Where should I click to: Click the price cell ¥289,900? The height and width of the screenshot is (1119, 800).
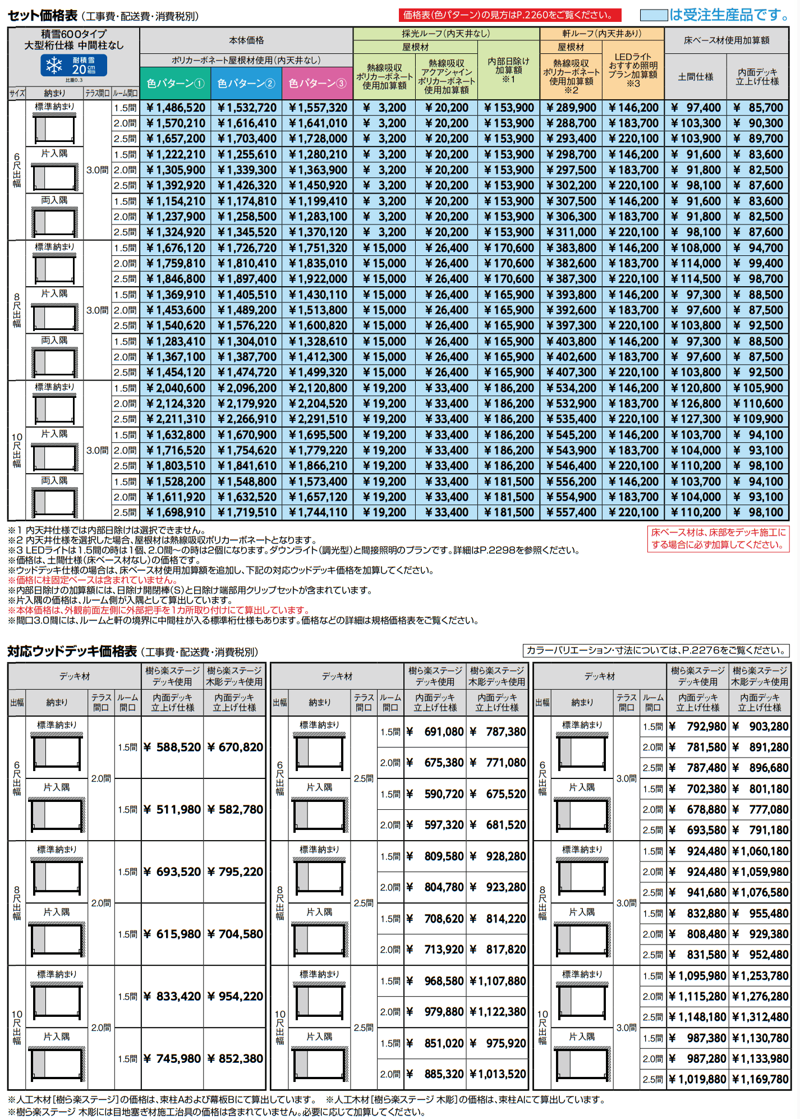coord(571,108)
